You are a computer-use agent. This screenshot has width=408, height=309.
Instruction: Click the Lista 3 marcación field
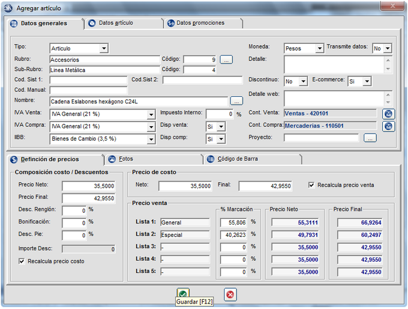(x=233, y=247)
